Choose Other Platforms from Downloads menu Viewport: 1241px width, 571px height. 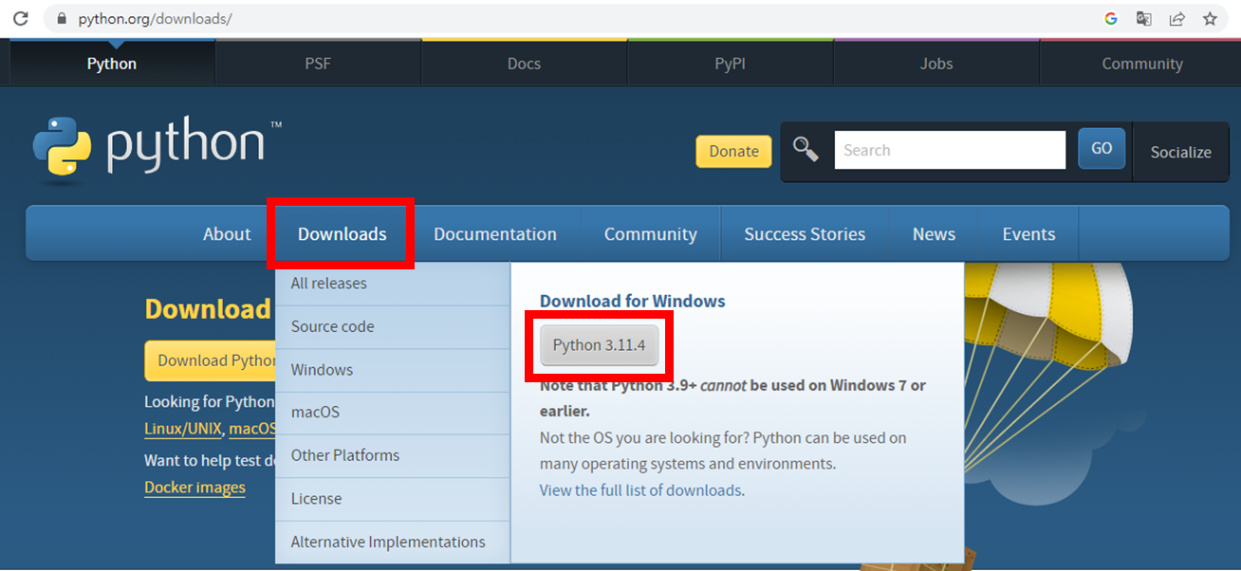click(393, 456)
